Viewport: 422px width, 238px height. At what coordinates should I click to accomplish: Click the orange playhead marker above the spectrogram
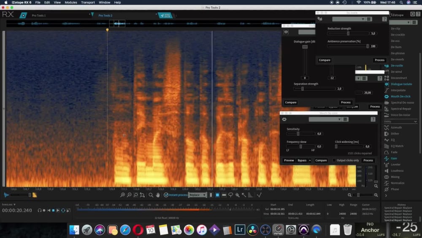107,30
